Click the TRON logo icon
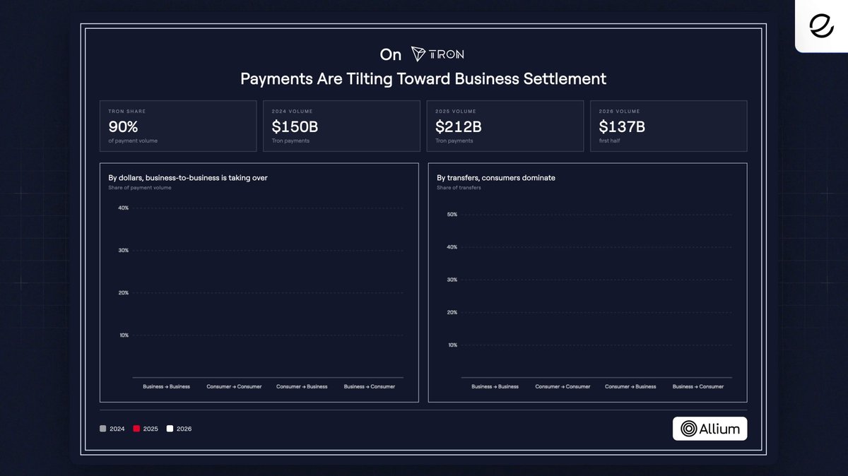The width and height of the screenshot is (848, 476). pos(419,54)
